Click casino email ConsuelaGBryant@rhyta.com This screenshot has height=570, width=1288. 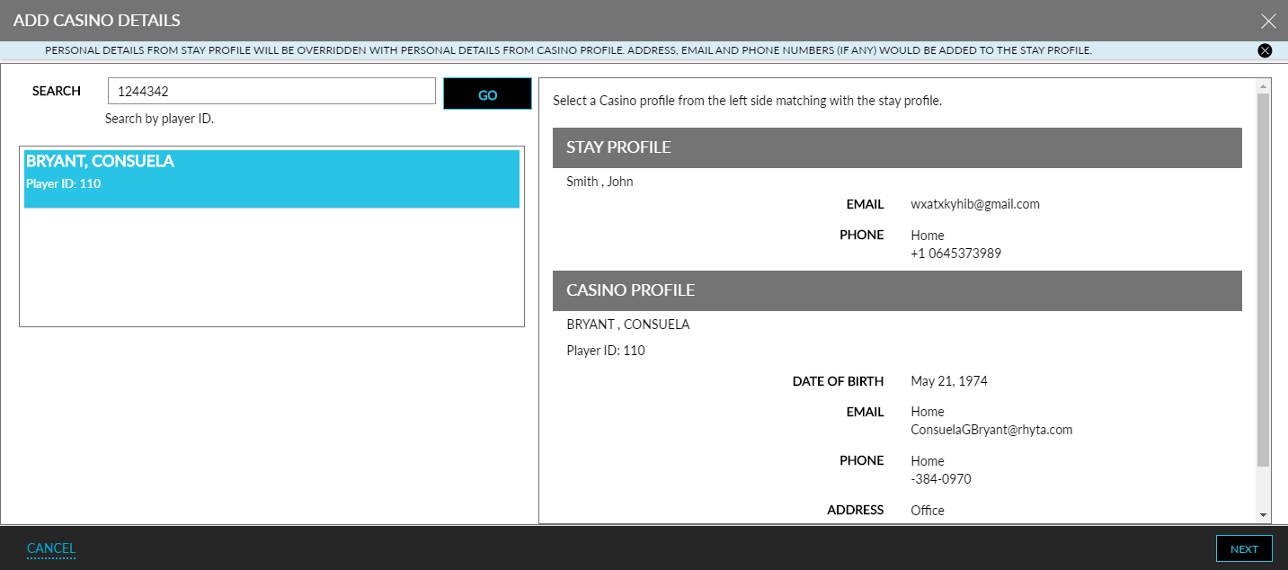991,430
